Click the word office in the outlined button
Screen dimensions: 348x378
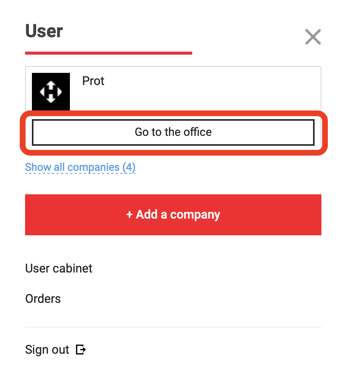pos(198,132)
